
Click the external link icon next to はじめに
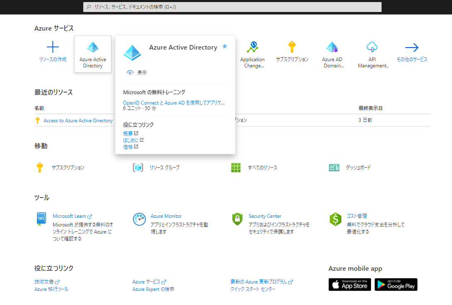(142, 140)
